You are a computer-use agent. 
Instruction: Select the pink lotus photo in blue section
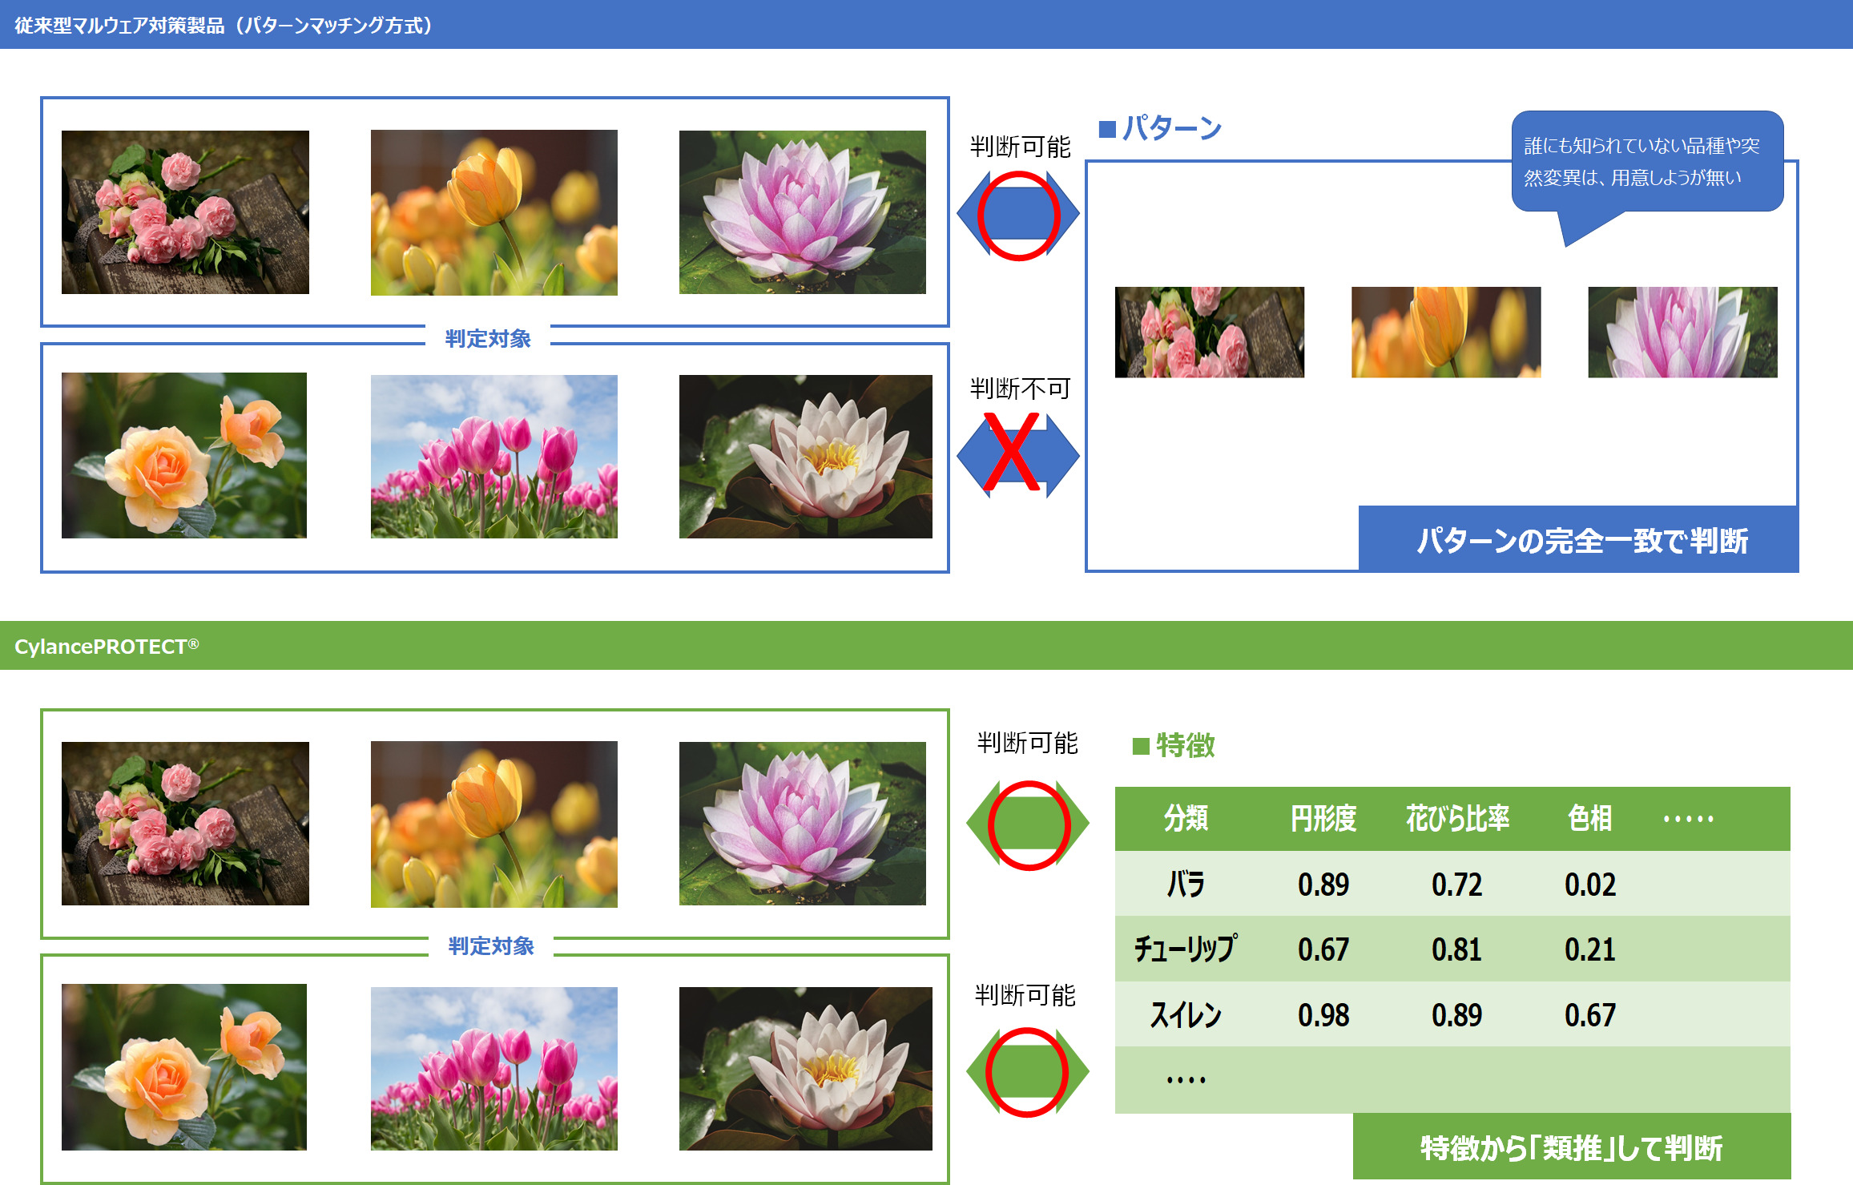[802, 212]
